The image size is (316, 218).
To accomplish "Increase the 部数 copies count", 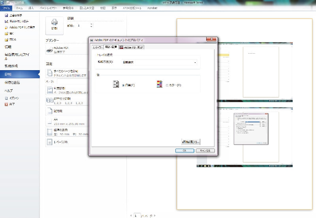I will point(91,24).
